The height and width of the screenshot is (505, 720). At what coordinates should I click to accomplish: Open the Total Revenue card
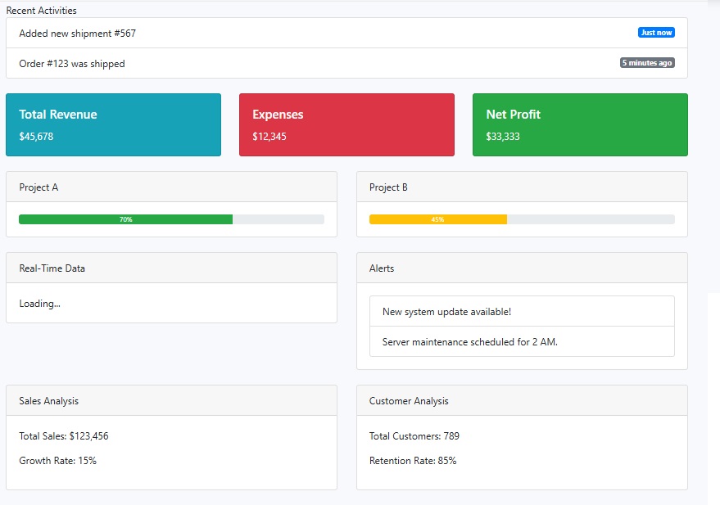(113, 124)
